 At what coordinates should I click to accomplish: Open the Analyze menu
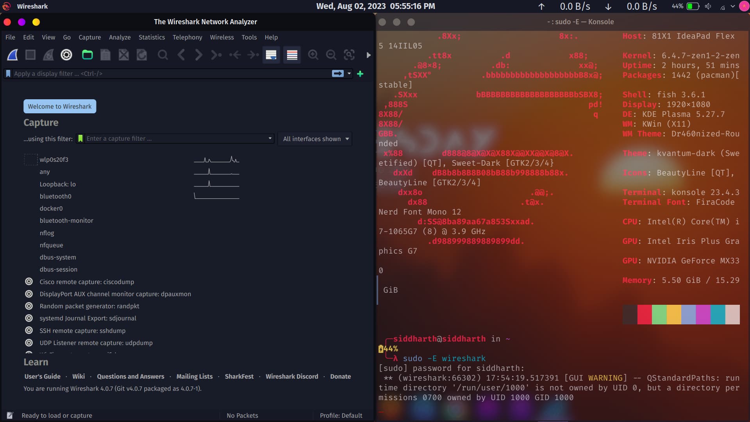point(120,37)
